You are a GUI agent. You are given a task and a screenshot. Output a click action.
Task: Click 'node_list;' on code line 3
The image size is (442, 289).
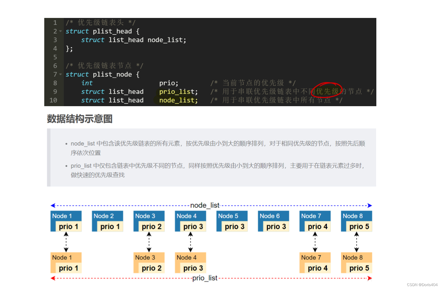(x=167, y=40)
